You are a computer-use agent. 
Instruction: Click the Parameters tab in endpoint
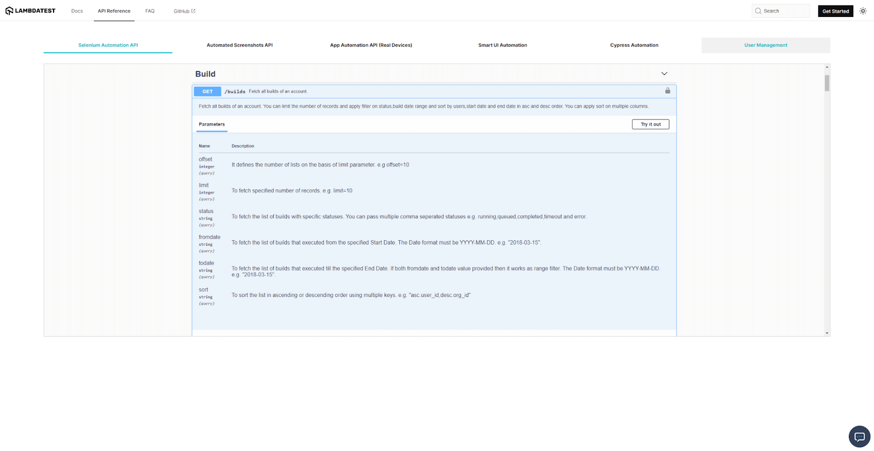[212, 124]
